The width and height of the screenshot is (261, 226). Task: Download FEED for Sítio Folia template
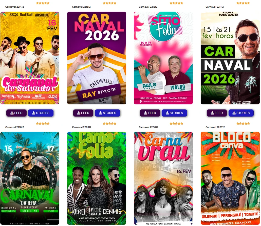(150, 113)
